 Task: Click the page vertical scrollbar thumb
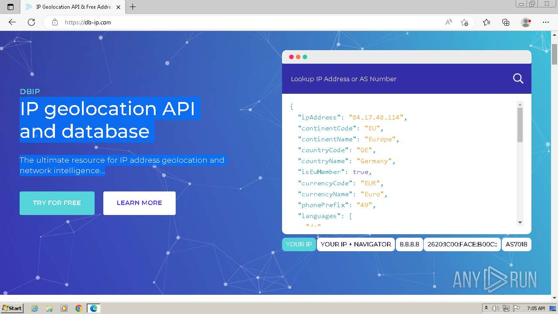[555, 55]
